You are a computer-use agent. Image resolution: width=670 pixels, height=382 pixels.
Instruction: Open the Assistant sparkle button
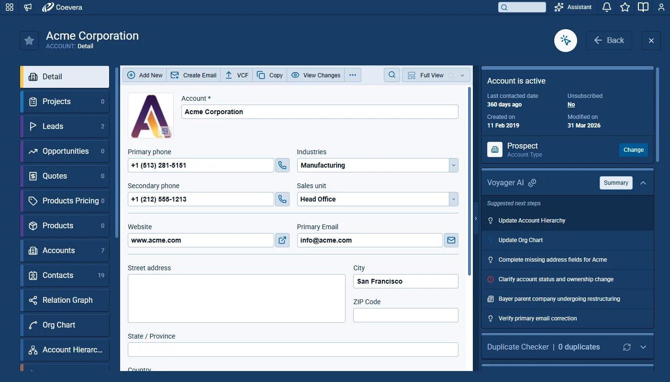[573, 7]
